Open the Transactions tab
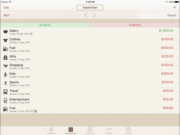Image resolution: width=180 pixels, height=135 pixels. pyautogui.click(x=71, y=131)
